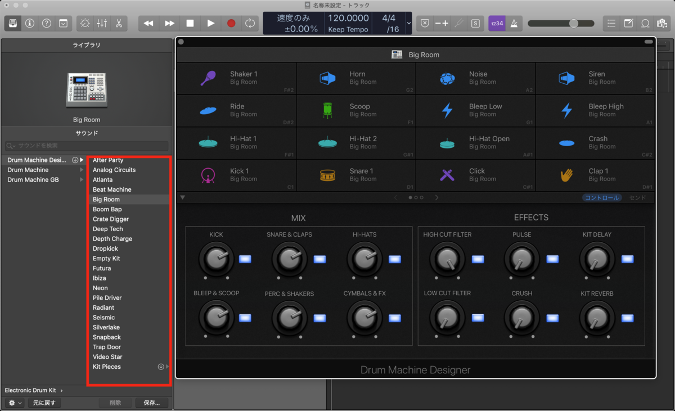Screen dimensions: 675x411
Task: Click the Big Room drum machine thumbnail
Action: 87,90
